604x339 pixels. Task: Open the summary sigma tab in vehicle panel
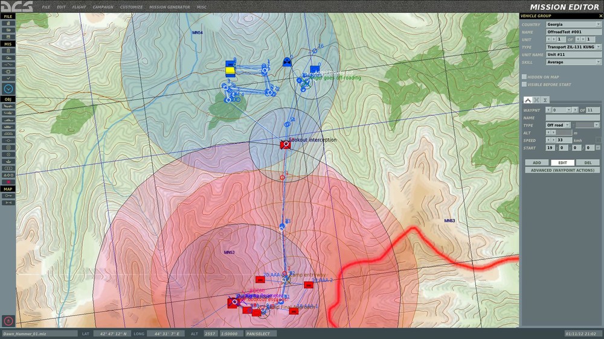coord(545,100)
